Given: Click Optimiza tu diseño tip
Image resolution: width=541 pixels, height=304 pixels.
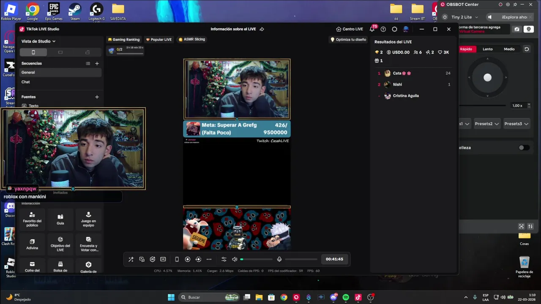Looking at the screenshot, I should 348,39.
